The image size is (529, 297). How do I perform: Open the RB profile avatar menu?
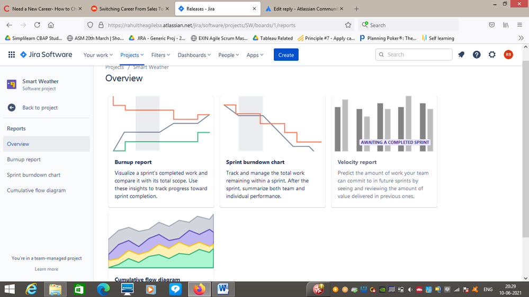[x=508, y=54]
